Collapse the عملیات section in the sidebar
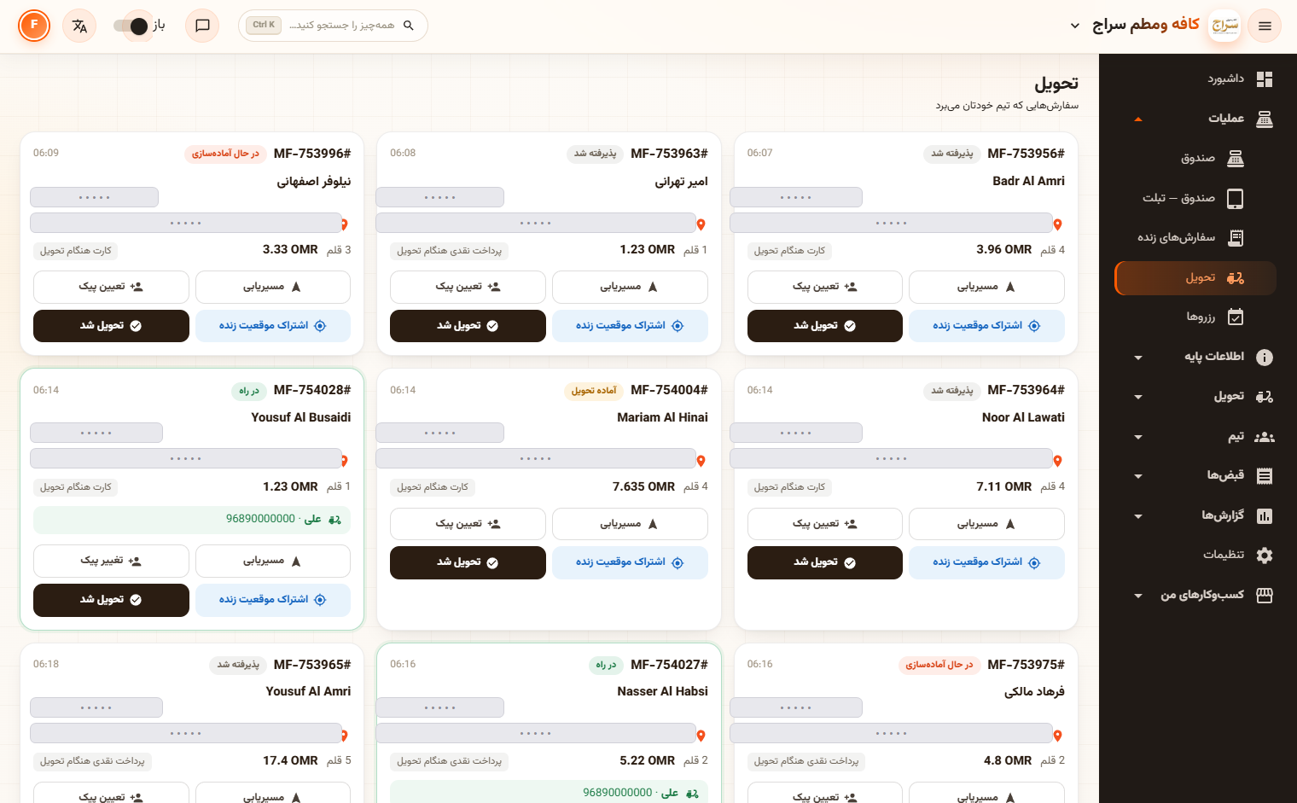 click(1195, 119)
